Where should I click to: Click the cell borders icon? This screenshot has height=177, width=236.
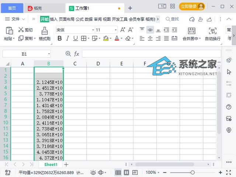[84, 38]
